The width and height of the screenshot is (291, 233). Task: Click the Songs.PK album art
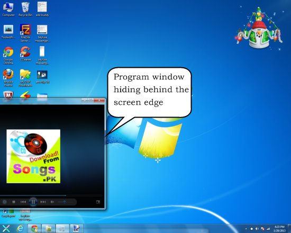coord(33,156)
